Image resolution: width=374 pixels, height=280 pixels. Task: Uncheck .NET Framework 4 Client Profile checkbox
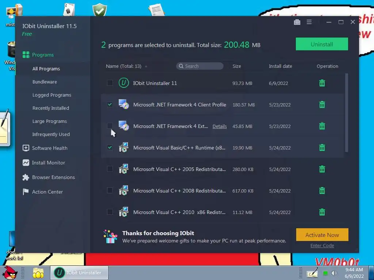(110, 104)
